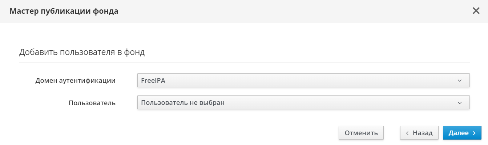Screen dimensions: 488x145
Task: Proceed by clicking the Далее button
Action: (x=462, y=133)
